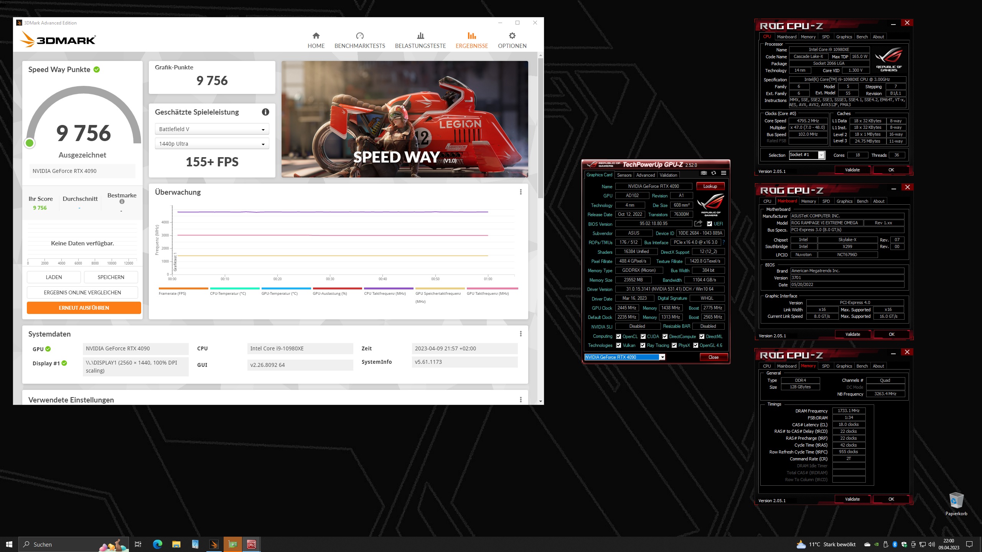
Task: Open File Explorer from the taskbar
Action: click(x=176, y=544)
